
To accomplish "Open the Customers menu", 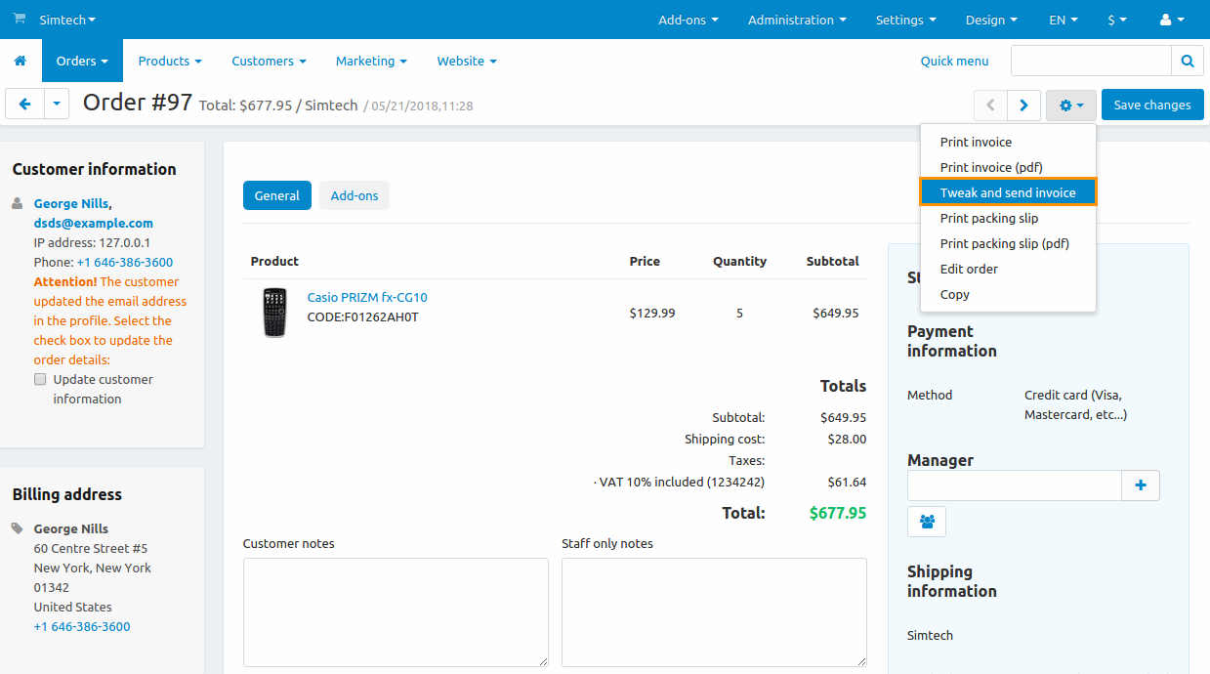I will click(269, 61).
